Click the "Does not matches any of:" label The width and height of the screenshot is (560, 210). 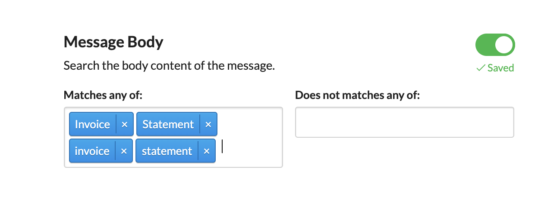(357, 95)
